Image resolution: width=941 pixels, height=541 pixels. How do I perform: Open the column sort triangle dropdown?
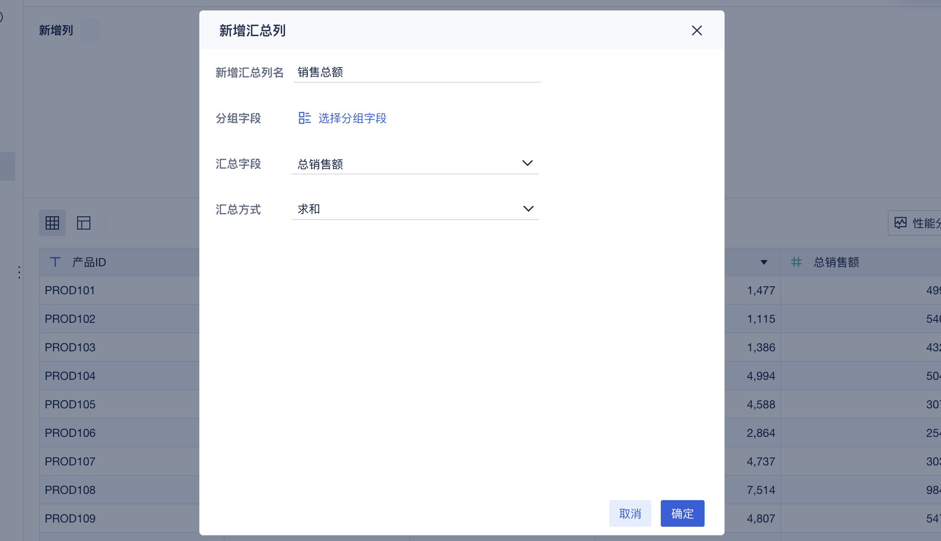(764, 262)
